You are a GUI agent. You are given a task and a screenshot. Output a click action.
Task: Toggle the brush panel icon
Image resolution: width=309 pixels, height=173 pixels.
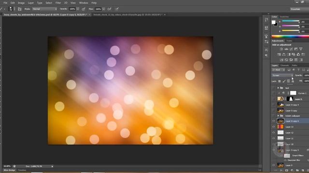pos(19,9)
